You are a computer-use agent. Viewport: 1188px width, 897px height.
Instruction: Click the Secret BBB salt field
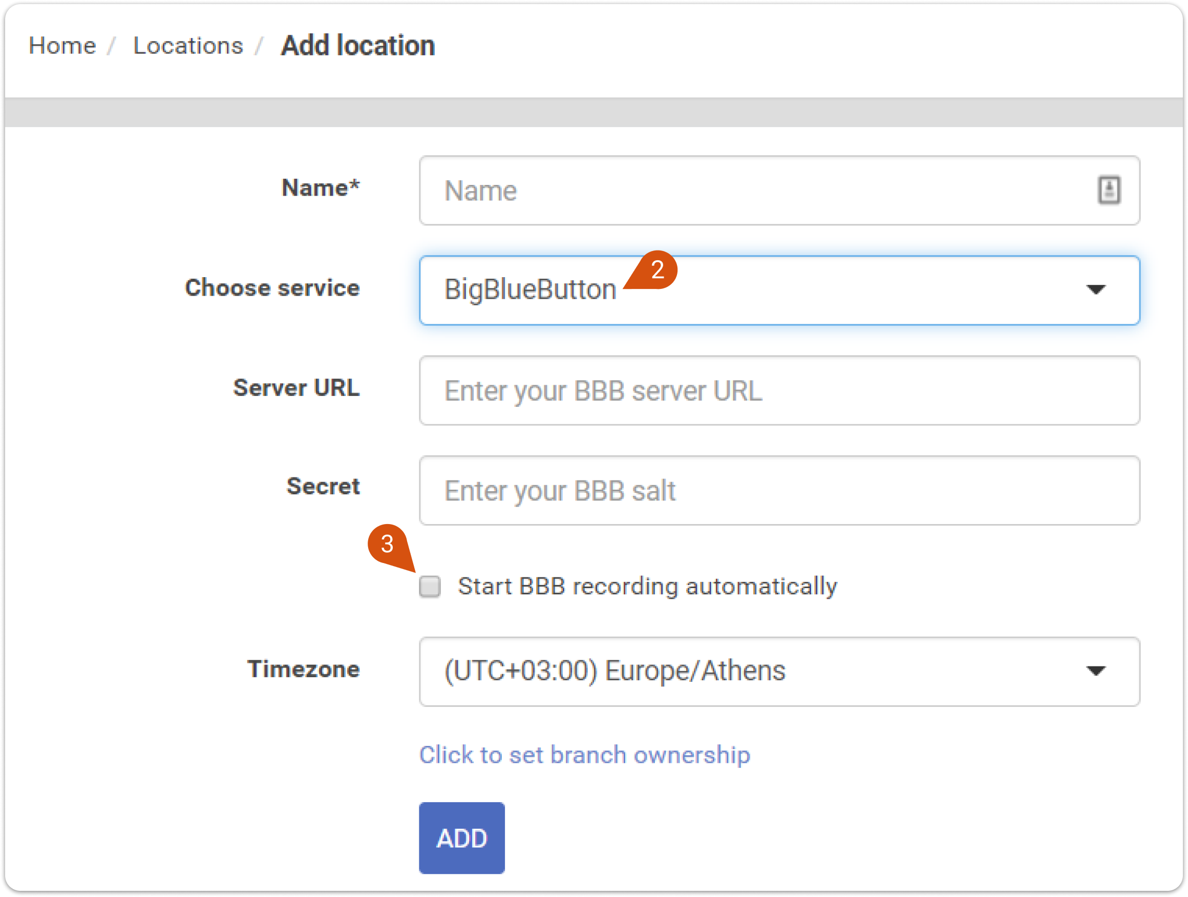(779, 491)
